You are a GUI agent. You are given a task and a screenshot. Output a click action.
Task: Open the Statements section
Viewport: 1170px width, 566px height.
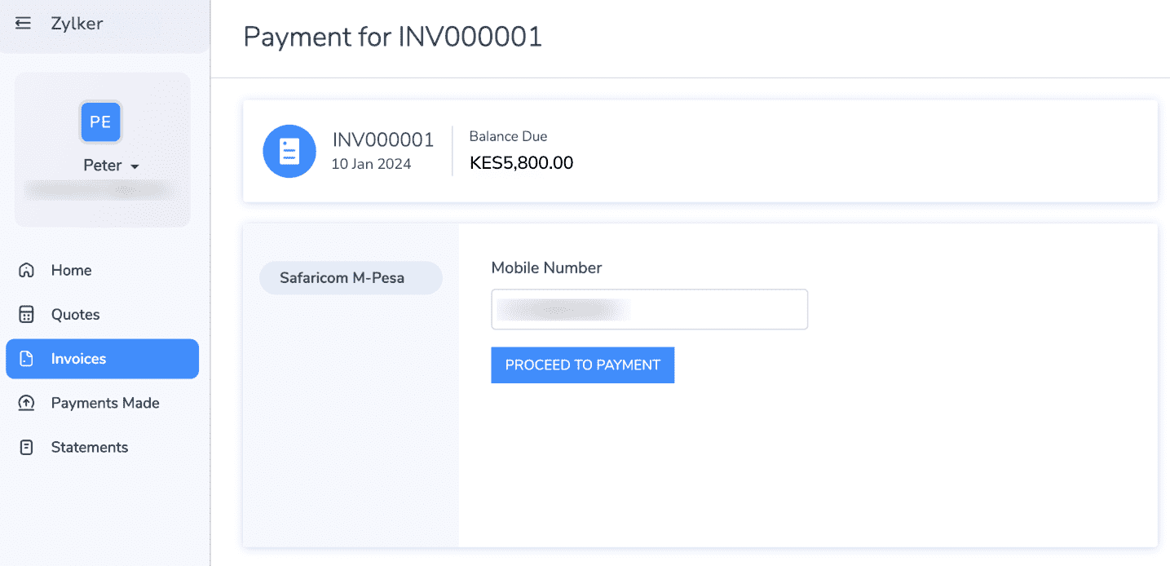pyautogui.click(x=90, y=447)
